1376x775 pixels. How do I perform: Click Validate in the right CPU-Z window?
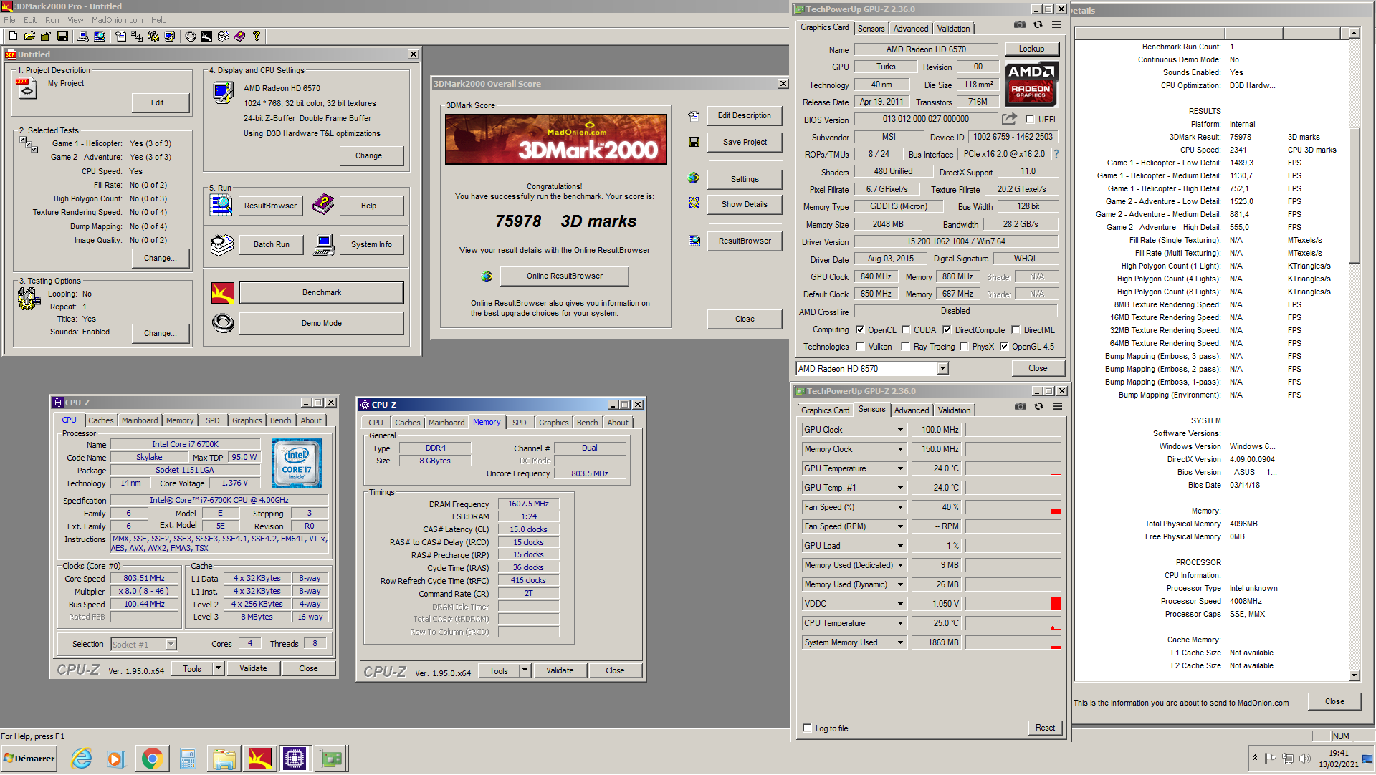pos(560,671)
